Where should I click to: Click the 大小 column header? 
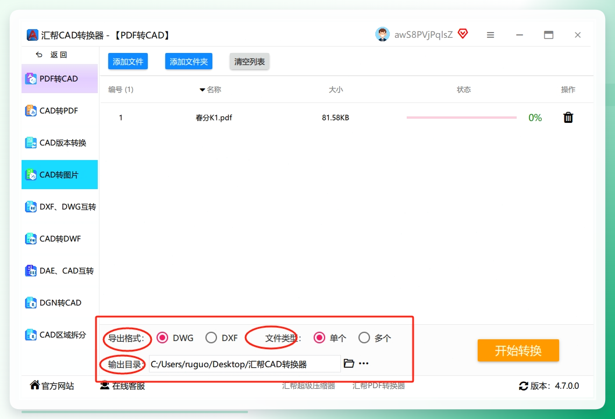[x=336, y=90]
